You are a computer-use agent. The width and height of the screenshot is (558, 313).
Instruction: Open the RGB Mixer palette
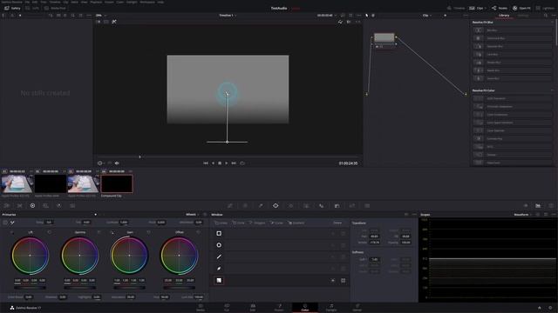[58, 205]
